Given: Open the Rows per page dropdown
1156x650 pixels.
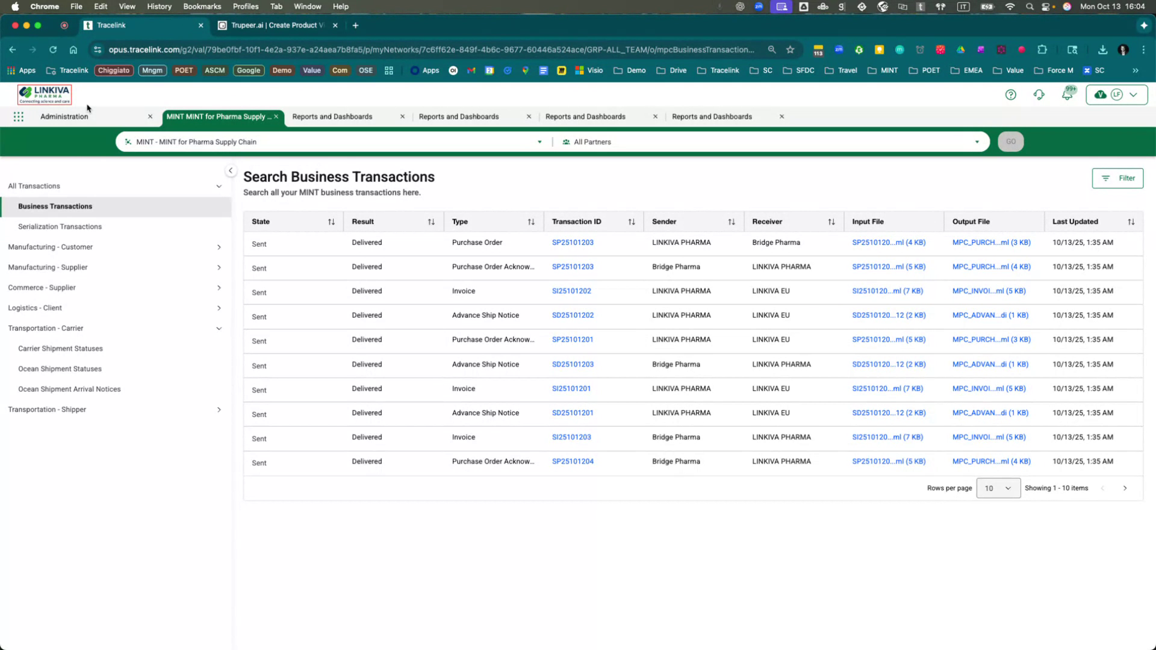Looking at the screenshot, I should click(x=997, y=488).
